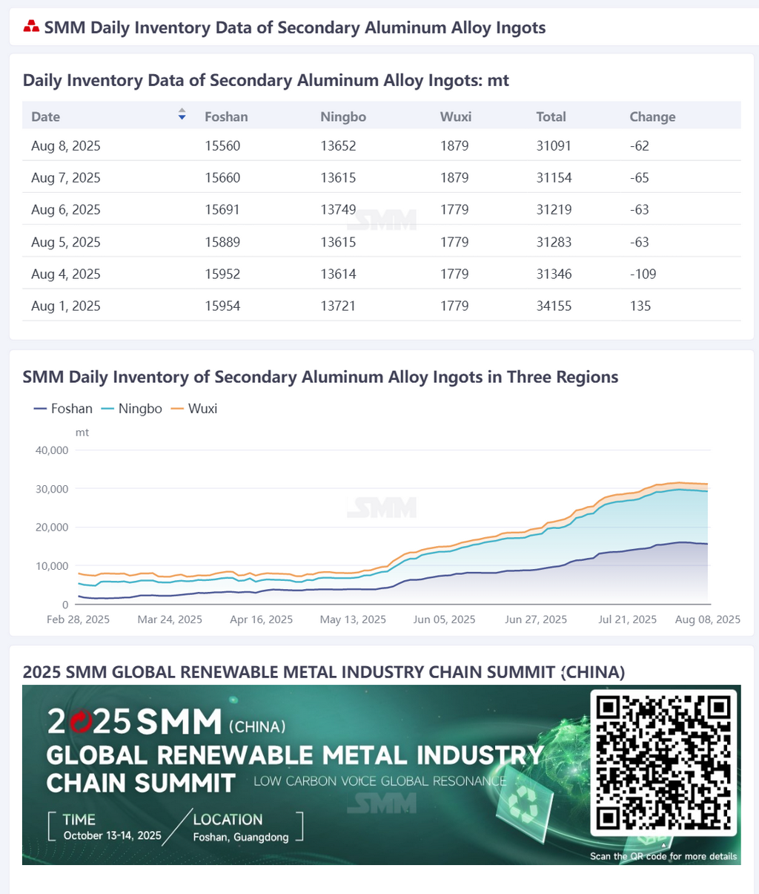The width and height of the screenshot is (759, 894).
Task: Click Foshan value 15560
Action: (222, 146)
